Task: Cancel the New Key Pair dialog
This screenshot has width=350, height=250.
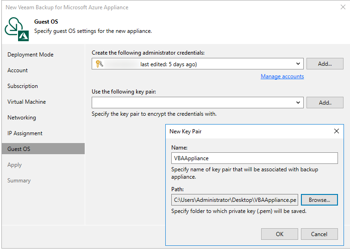Action: 319,234
